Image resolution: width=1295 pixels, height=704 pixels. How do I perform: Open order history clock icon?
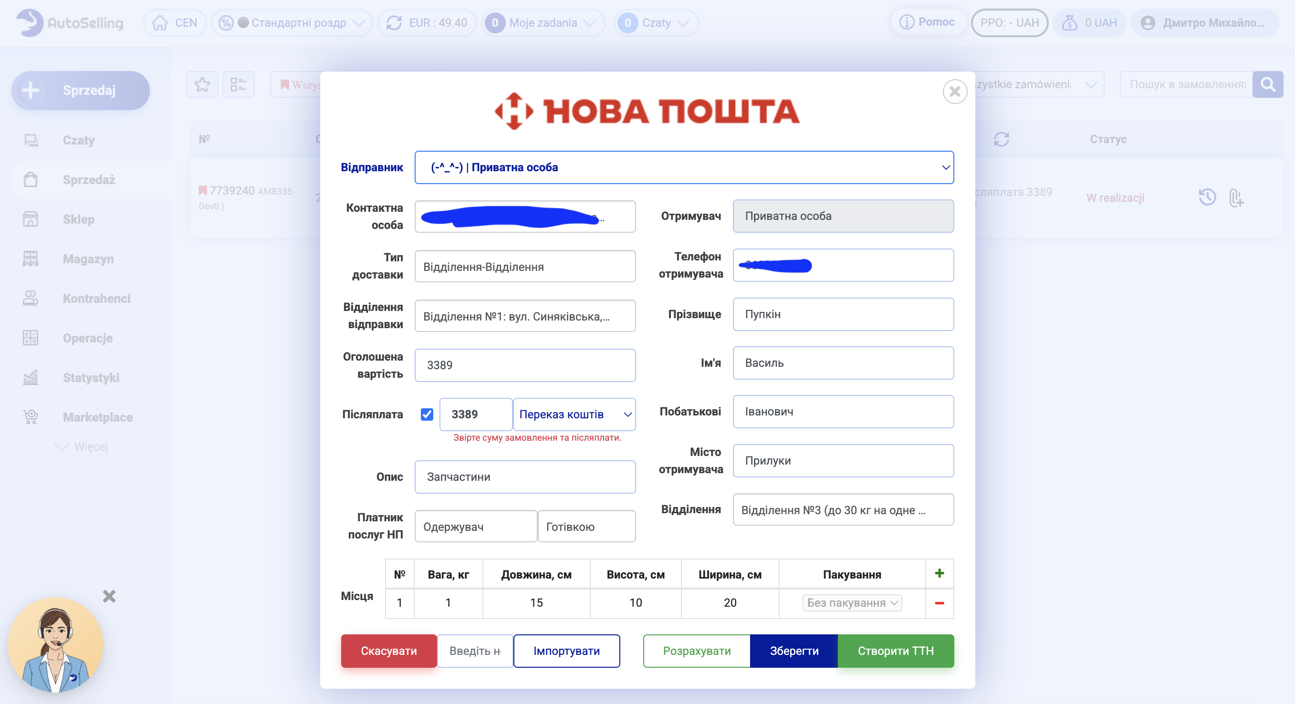[x=1207, y=197]
